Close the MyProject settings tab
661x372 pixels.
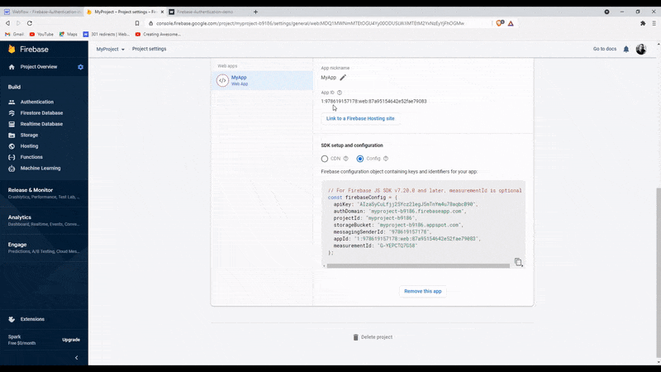162,12
